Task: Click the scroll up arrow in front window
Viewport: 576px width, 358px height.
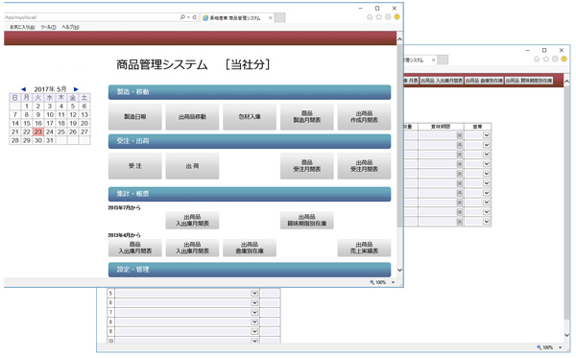Action: (x=399, y=39)
